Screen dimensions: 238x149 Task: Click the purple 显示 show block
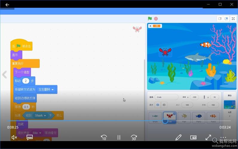click(x=16, y=55)
